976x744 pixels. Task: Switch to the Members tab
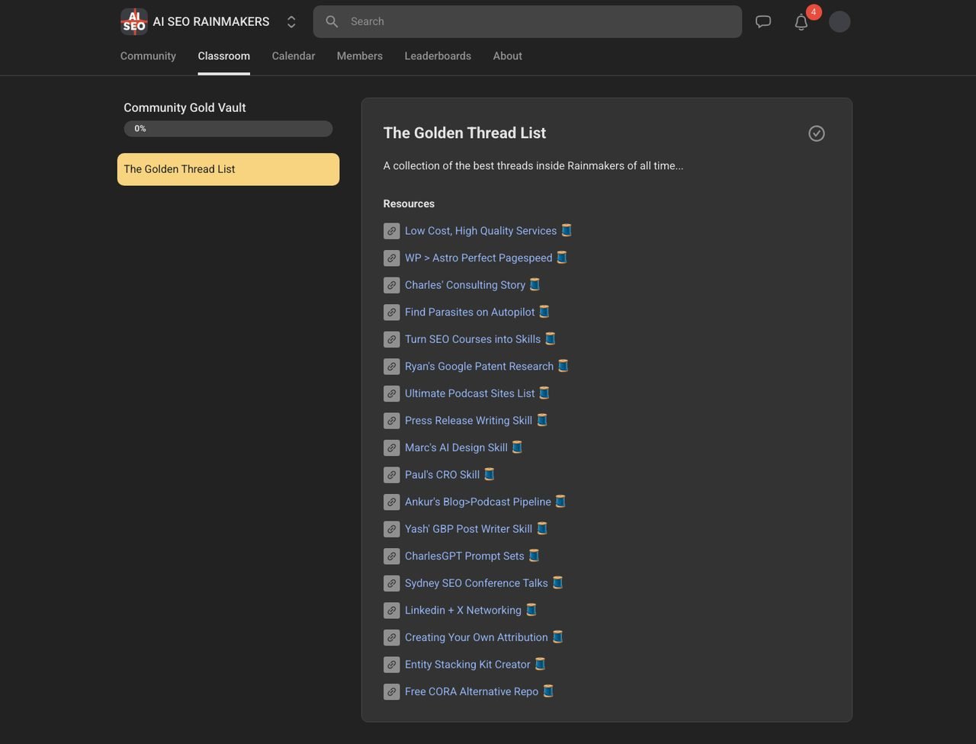point(360,56)
